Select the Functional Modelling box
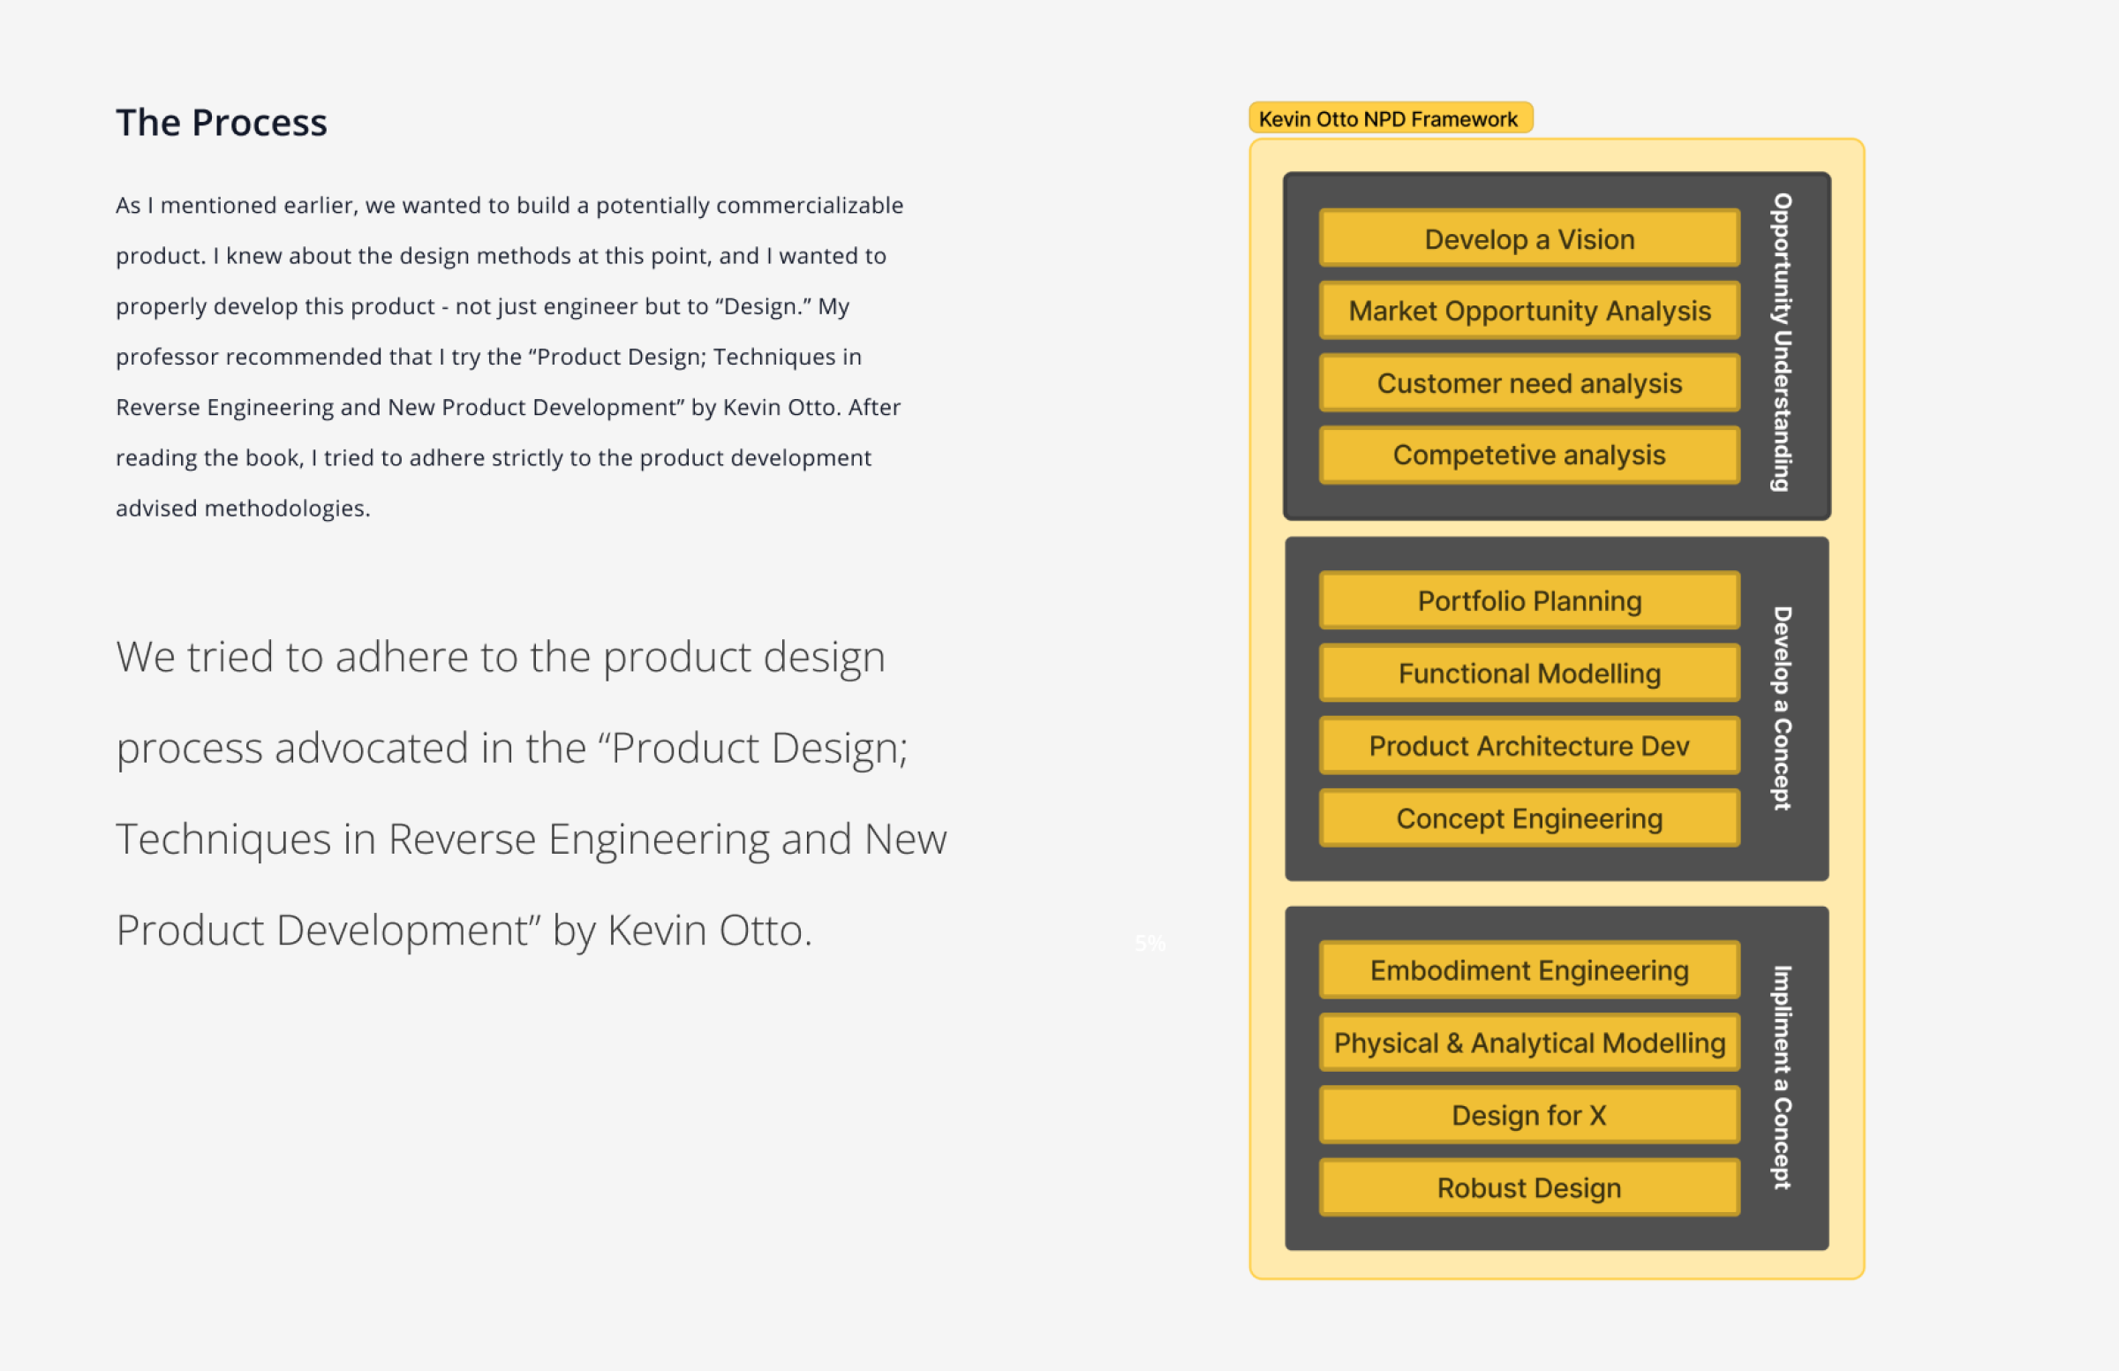Viewport: 2119px width, 1371px height. [1528, 673]
